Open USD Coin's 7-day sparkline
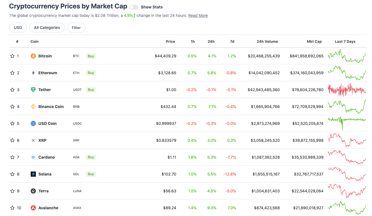 (x=347, y=123)
